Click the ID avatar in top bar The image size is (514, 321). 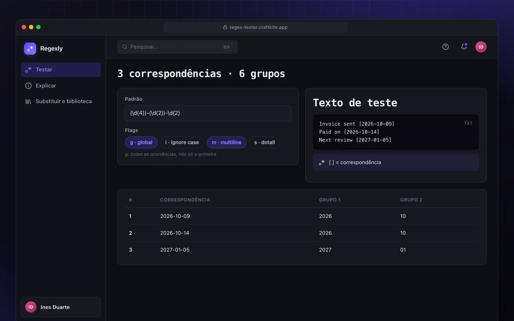coord(481,47)
